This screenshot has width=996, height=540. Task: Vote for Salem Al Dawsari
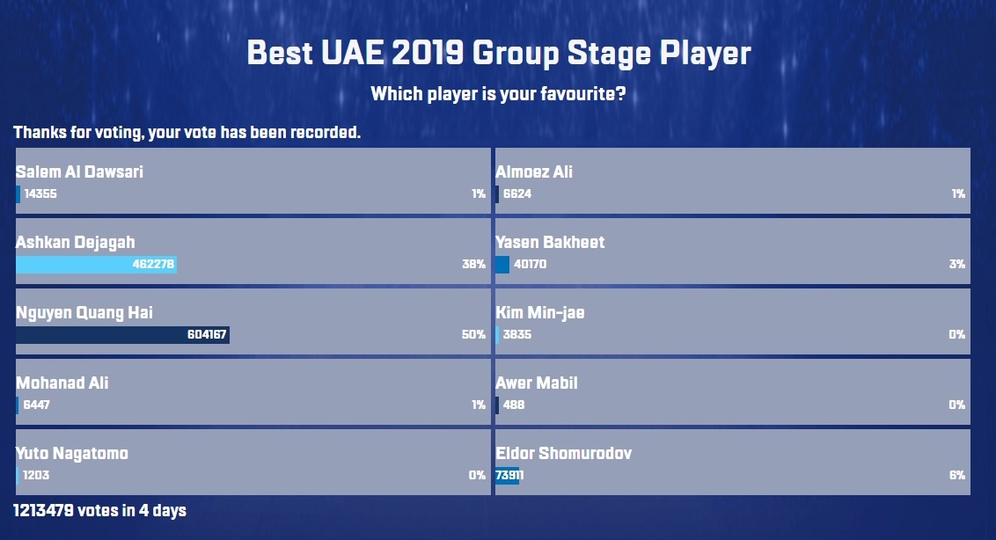(251, 180)
